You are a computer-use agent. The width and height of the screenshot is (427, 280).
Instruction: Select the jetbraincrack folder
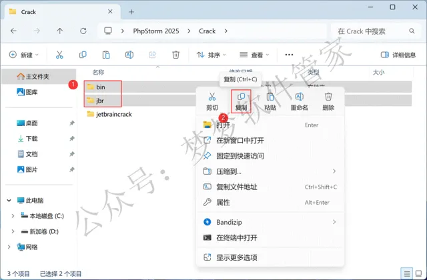click(x=109, y=114)
